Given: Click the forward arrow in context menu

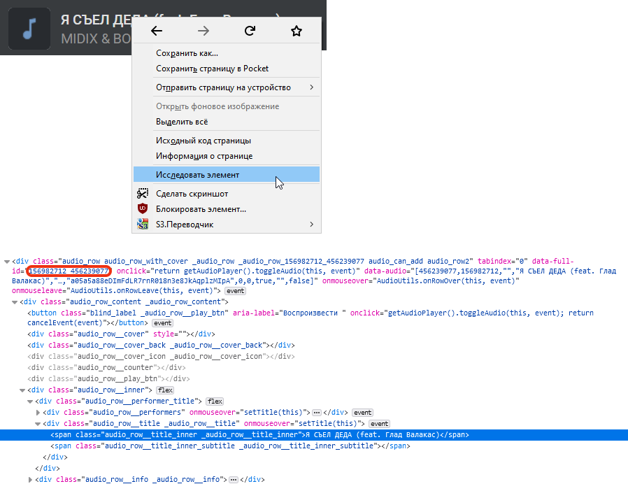Looking at the screenshot, I should click(x=204, y=31).
